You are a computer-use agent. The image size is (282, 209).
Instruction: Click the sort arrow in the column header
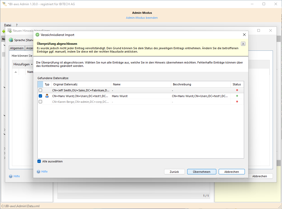[16, 72]
